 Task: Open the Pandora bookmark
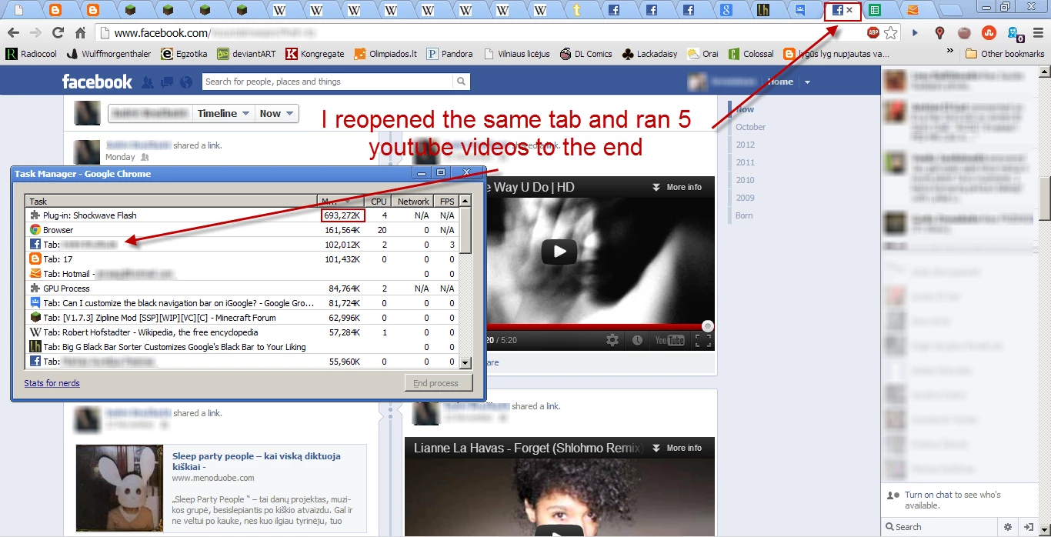pyautogui.click(x=449, y=54)
